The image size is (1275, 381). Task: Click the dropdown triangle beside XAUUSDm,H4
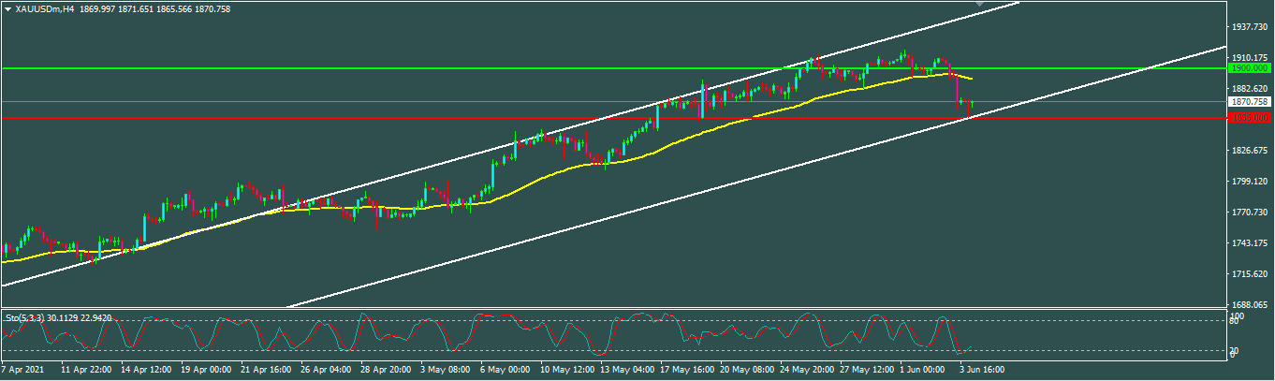[8, 8]
